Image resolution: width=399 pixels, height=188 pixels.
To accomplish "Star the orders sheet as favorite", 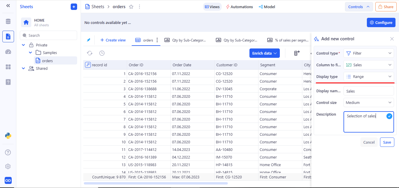I will pyautogui.click(x=131, y=7).
